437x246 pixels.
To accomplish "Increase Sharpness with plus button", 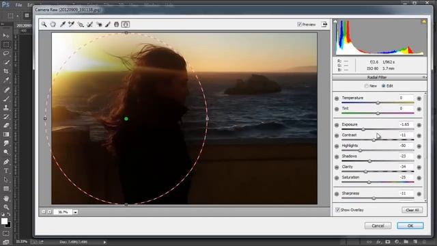I will point(419,194).
